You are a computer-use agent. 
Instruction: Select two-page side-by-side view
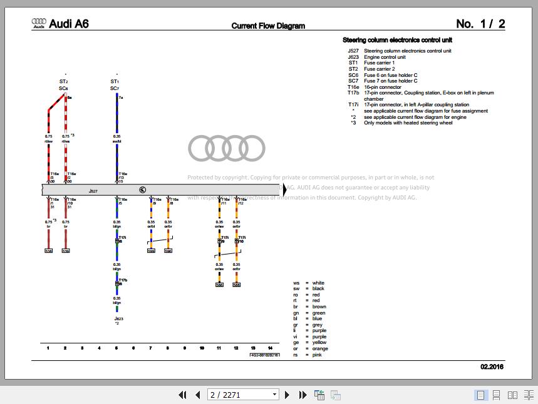pos(512,395)
